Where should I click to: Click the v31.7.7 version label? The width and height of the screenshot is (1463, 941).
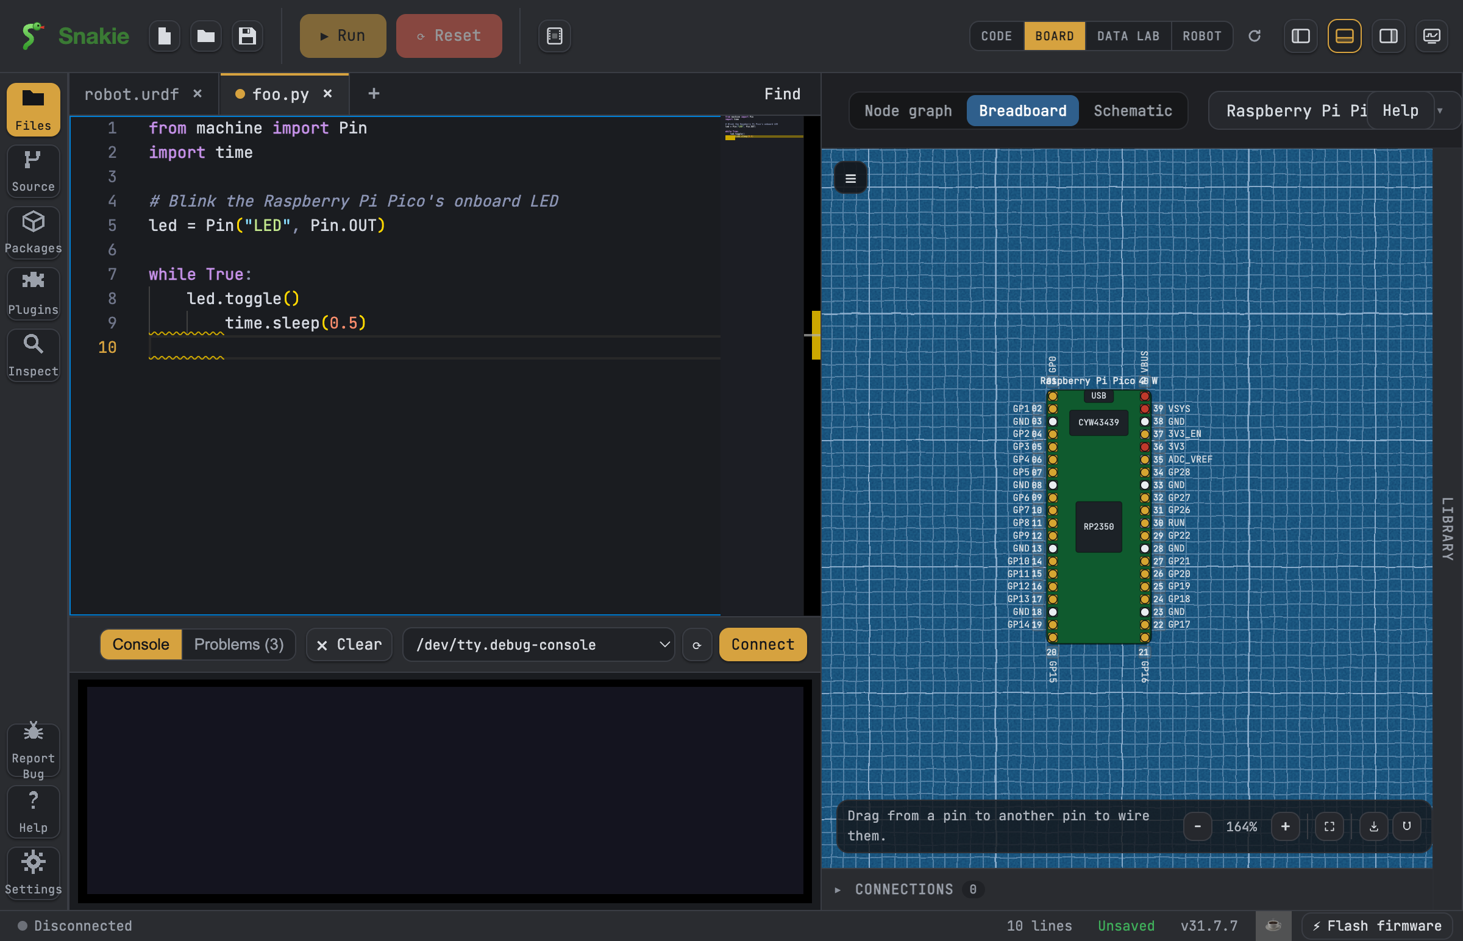click(x=1209, y=925)
